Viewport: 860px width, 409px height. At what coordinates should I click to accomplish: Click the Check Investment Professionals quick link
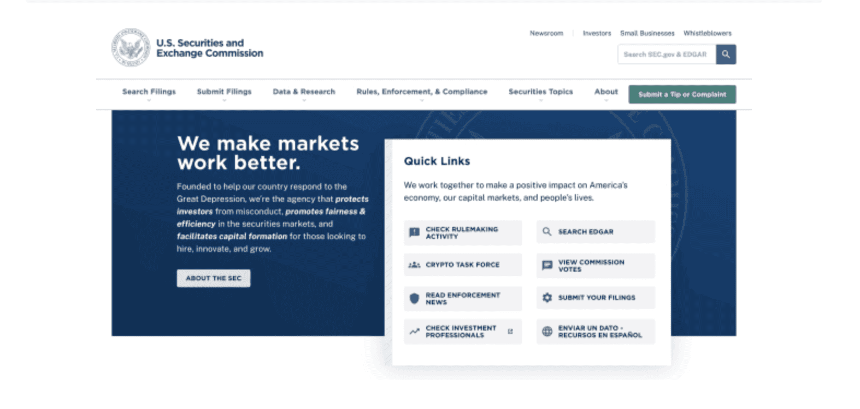point(463,332)
